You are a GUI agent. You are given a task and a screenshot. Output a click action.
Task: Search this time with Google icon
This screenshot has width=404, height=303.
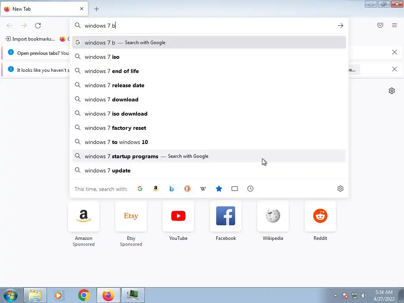(140, 189)
